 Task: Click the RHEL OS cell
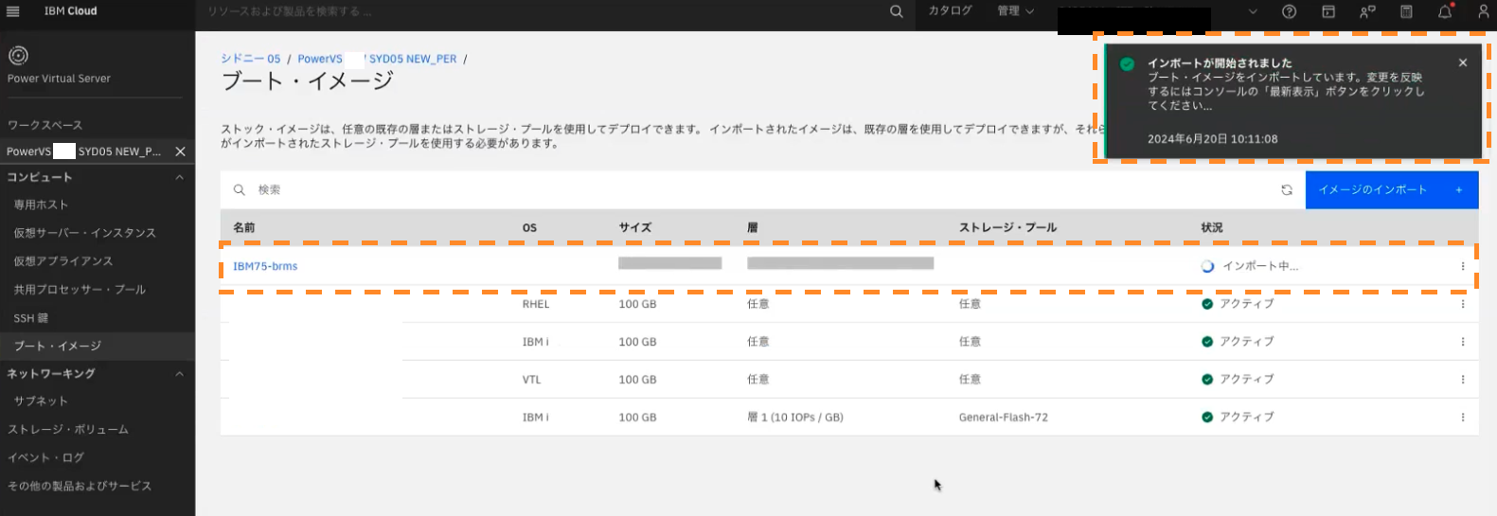click(535, 304)
